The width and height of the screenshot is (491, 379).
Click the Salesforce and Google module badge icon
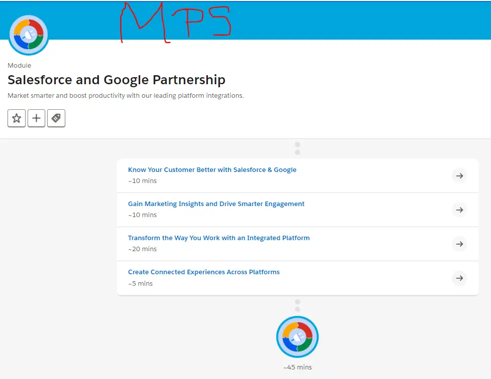[29, 35]
